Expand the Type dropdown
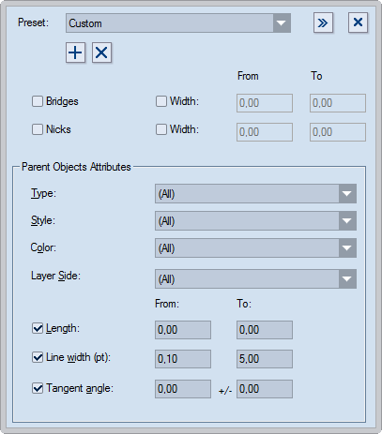This screenshot has height=434, width=382. click(x=255, y=194)
